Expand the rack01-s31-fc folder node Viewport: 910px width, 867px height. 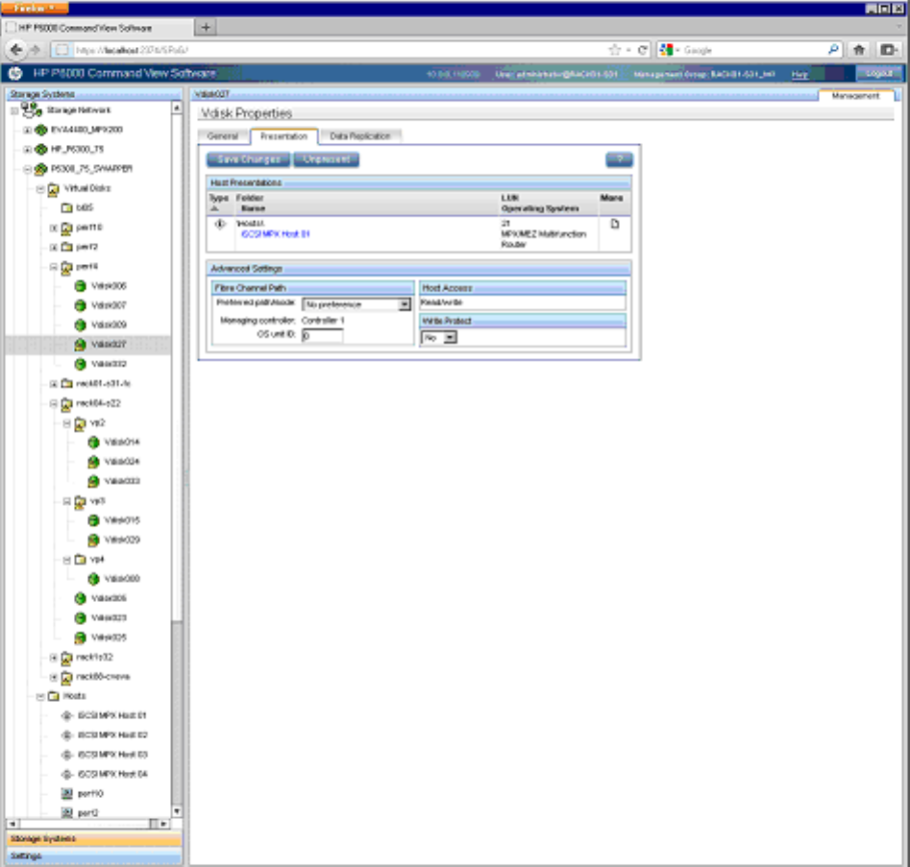[x=54, y=384]
